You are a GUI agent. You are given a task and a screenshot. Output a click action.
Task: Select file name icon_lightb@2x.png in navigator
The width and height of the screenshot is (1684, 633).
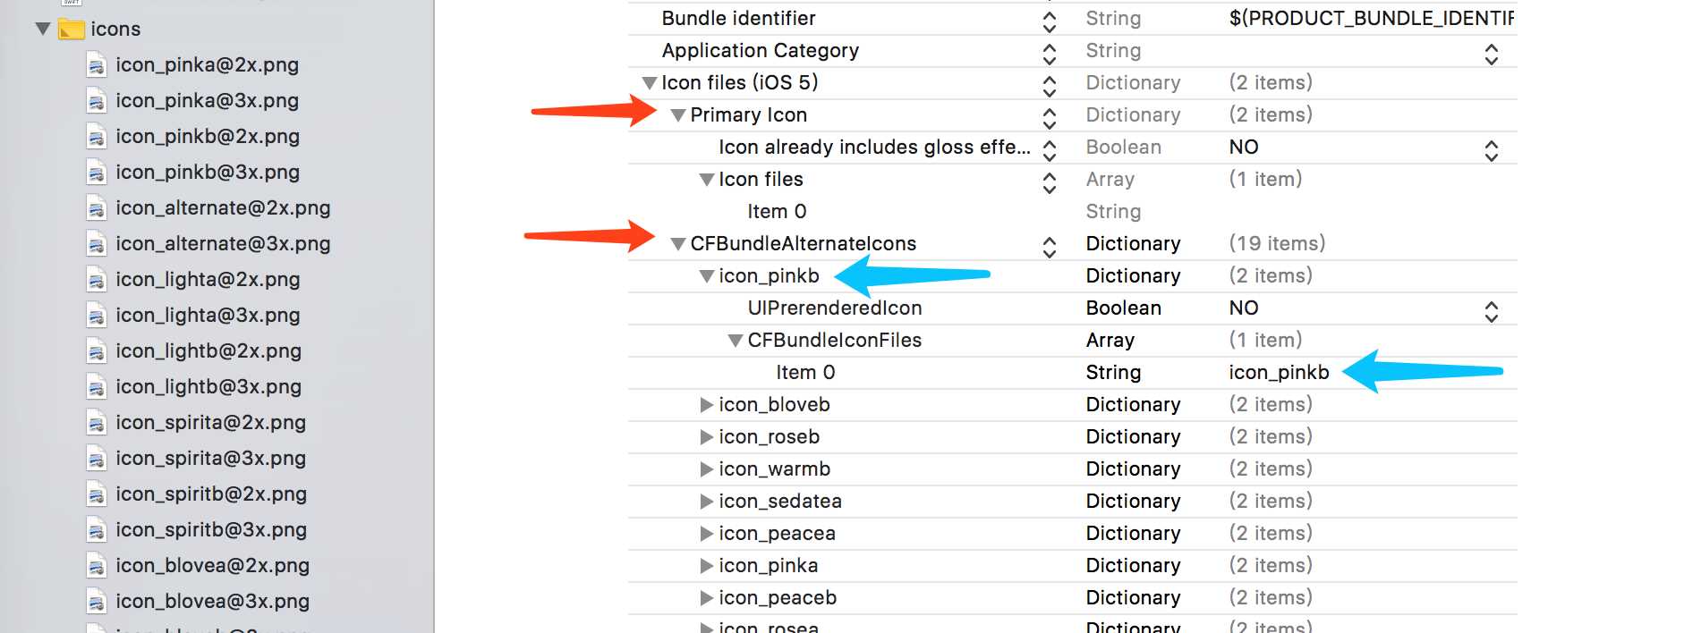click(x=208, y=351)
